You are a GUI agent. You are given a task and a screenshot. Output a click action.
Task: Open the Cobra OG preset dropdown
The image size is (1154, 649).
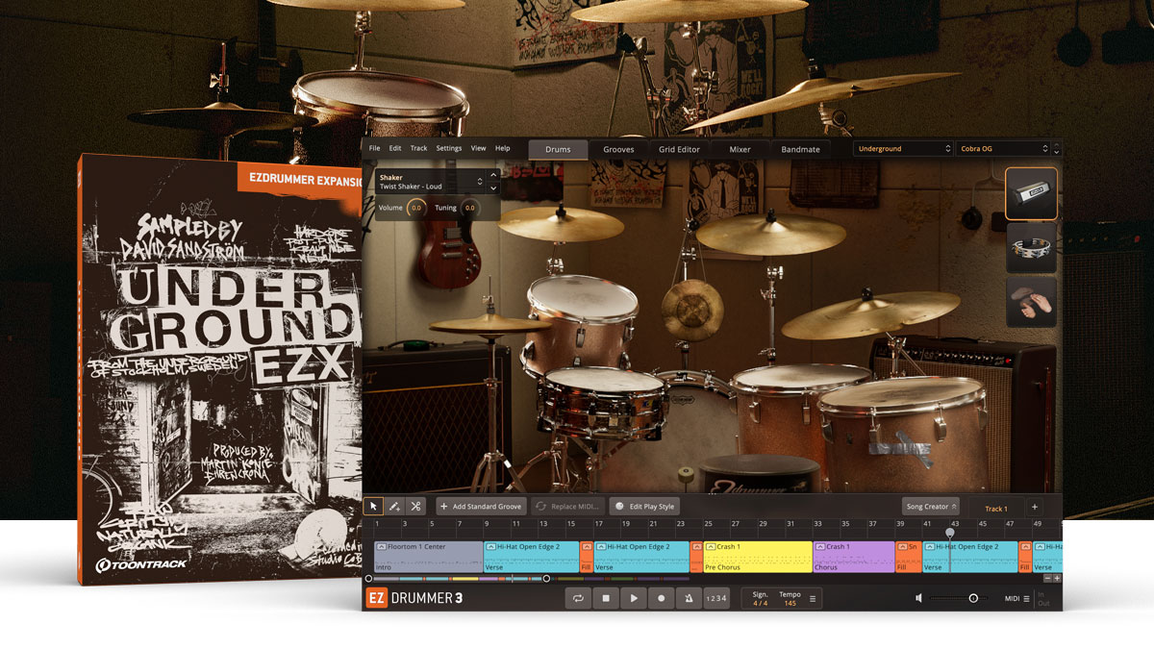[1002, 149]
